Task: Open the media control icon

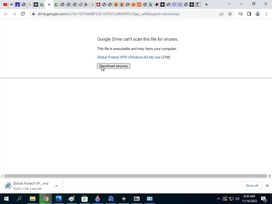Action: [240, 14]
